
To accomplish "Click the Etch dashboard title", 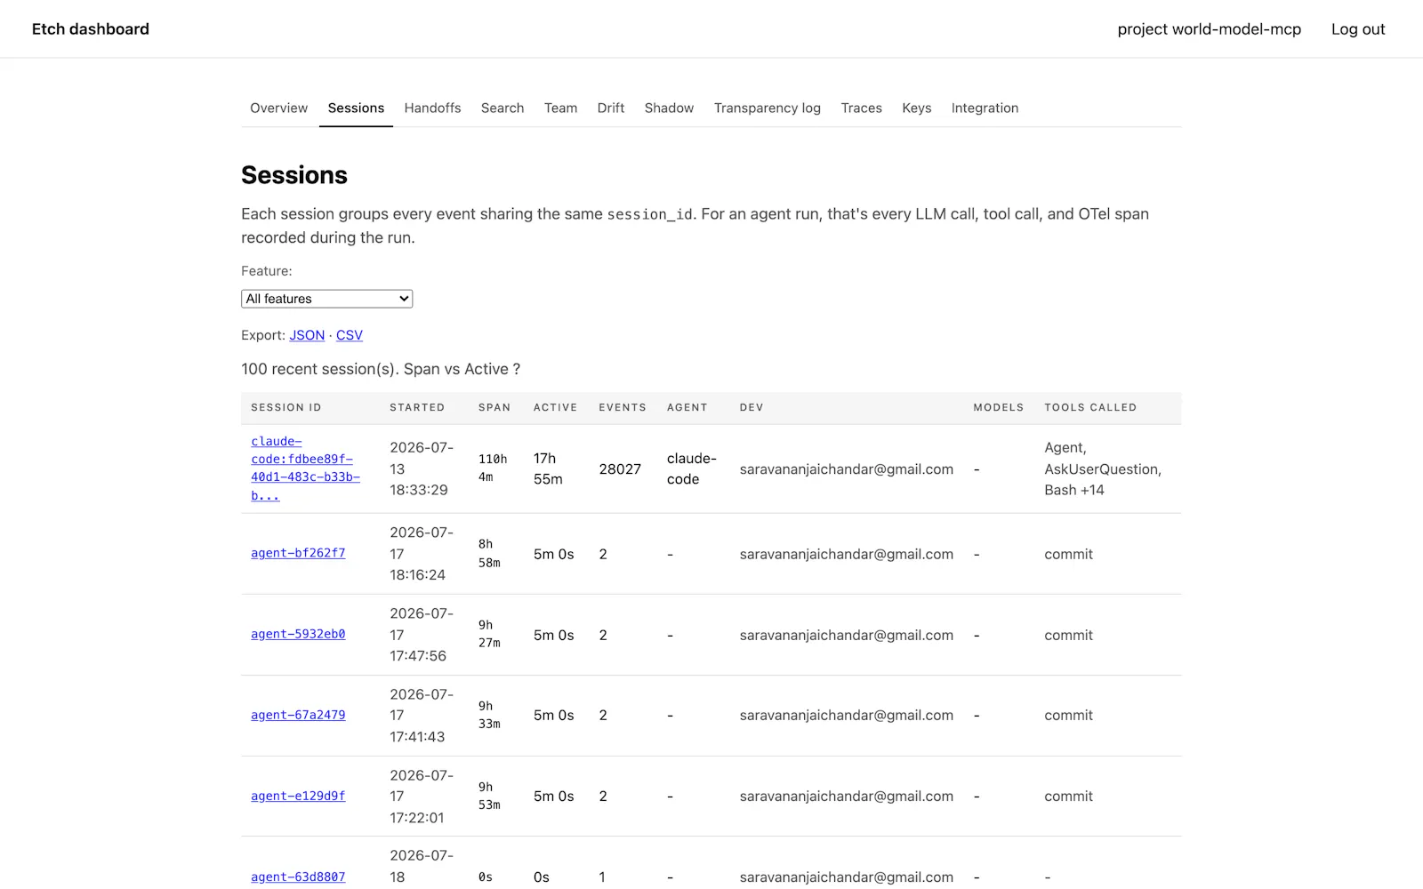I will [91, 29].
